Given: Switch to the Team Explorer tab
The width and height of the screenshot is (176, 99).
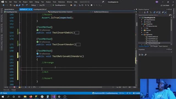Looking at the screenshot, I should [x=163, y=46].
